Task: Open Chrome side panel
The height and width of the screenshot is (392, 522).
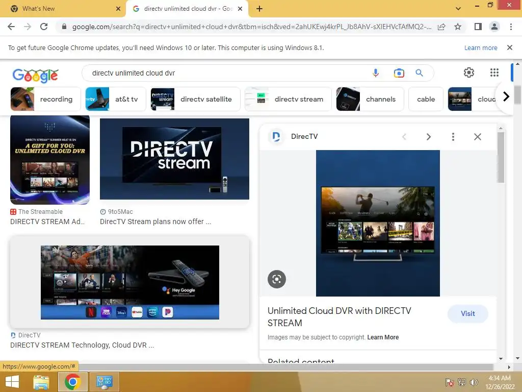Action: (x=478, y=27)
